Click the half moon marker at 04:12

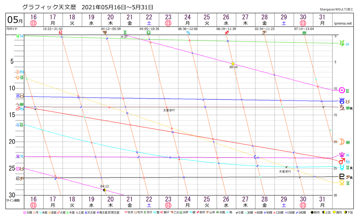[x=105, y=190]
